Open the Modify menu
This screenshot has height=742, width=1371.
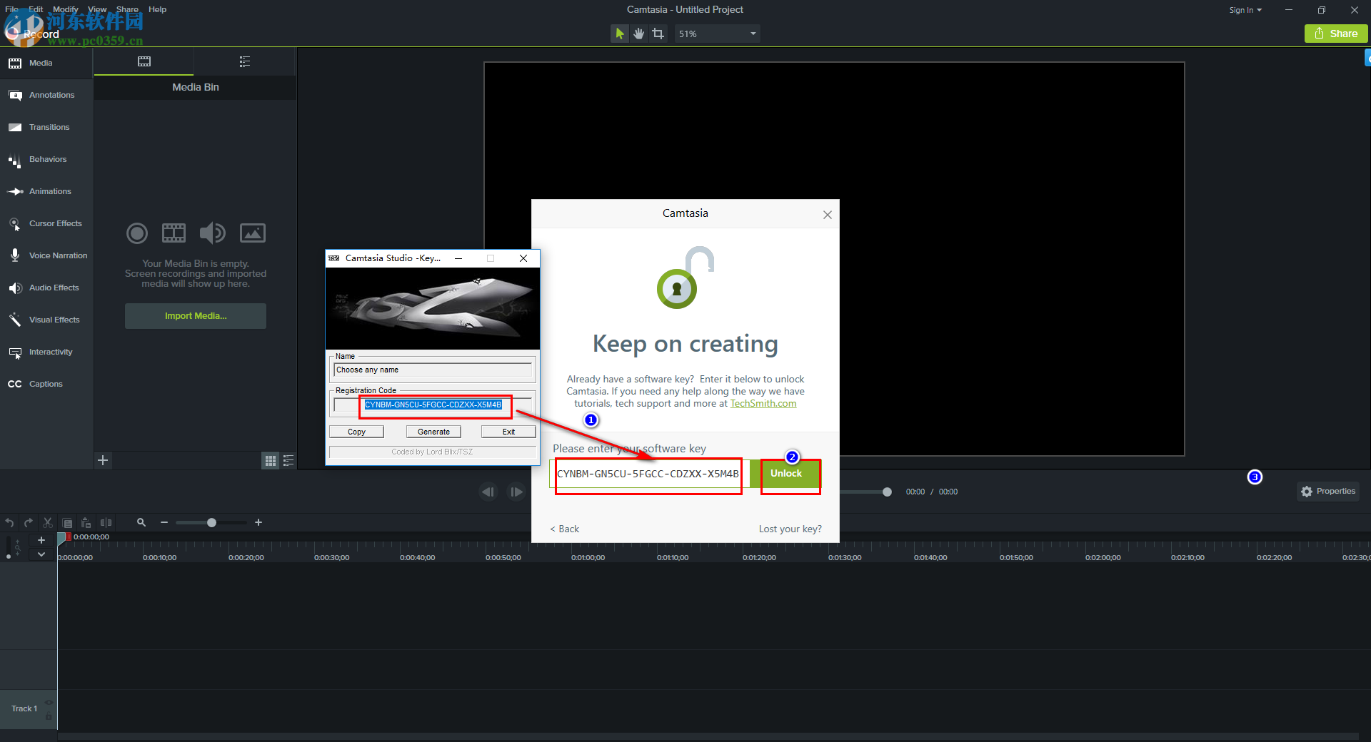click(x=65, y=9)
